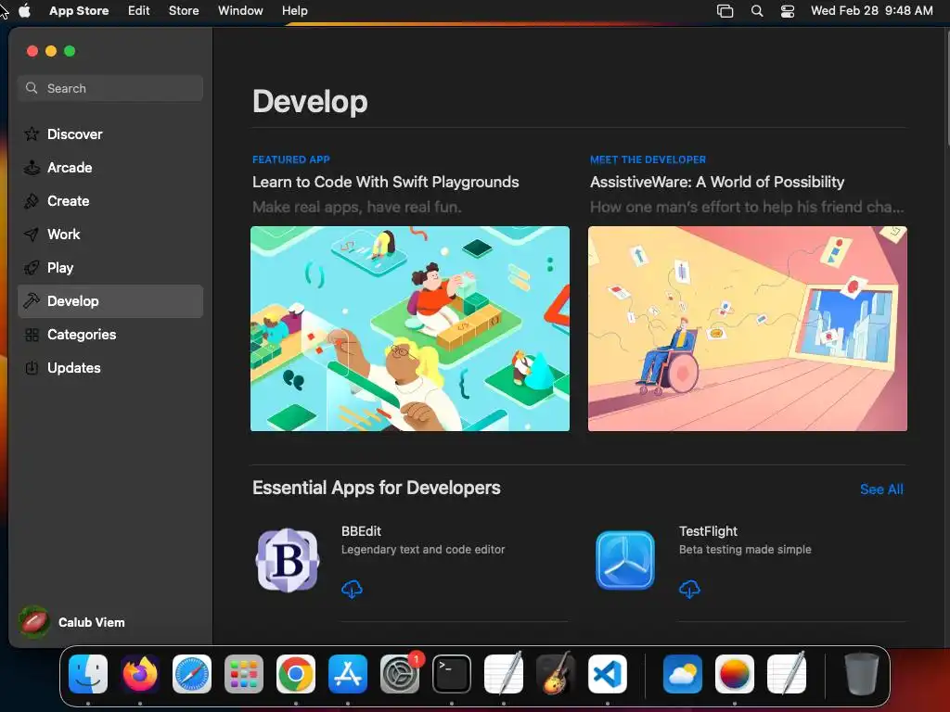Viewport: 950px width, 712px height.
Task: Click the Work paper-plane icon
Action: point(32,235)
